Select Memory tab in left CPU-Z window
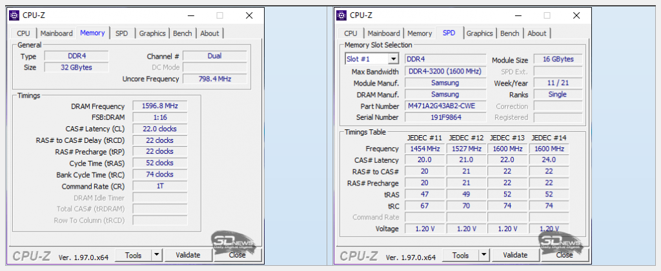This screenshot has height=271, width=661. coord(92,33)
